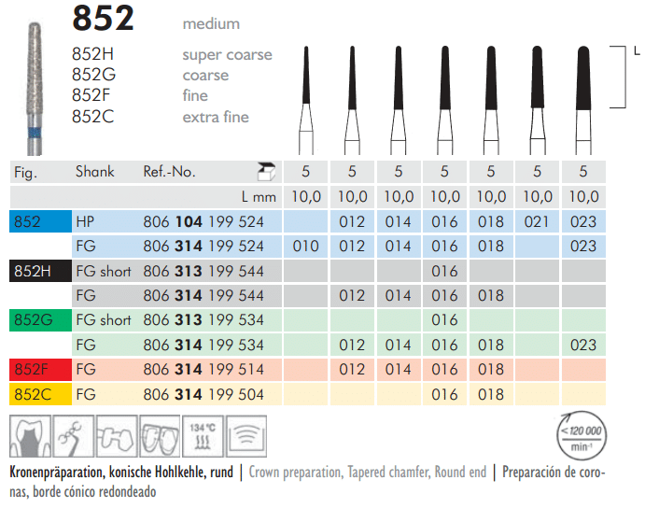Click the large diamond bur photo
This screenshot has width=645, height=508.
point(35,79)
